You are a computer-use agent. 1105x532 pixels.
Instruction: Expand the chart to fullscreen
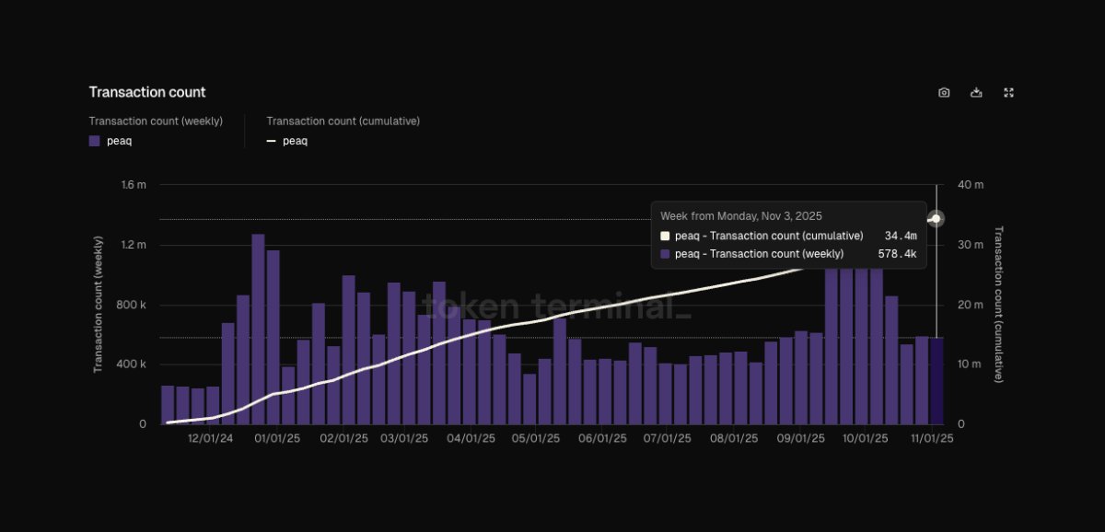tap(1008, 92)
